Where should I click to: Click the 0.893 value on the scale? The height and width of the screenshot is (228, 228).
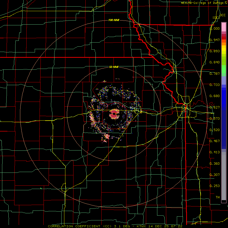click(x=215, y=51)
